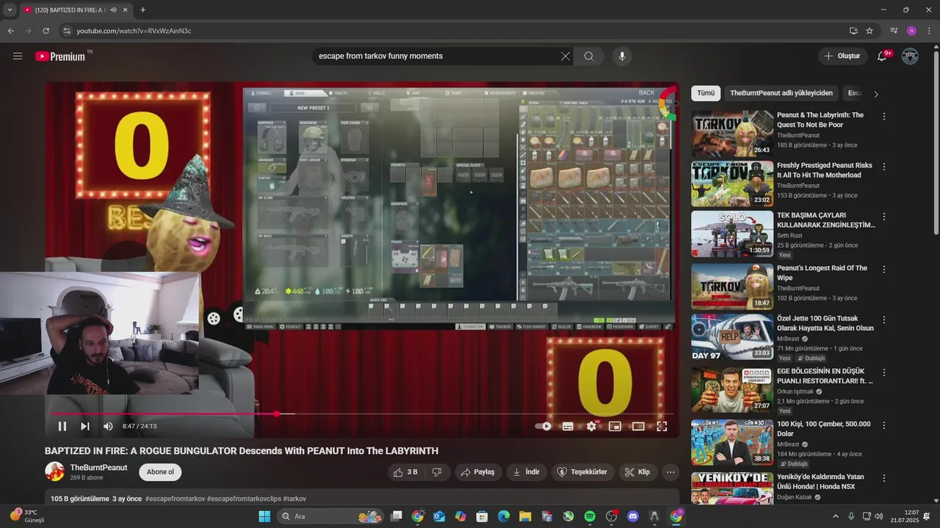Mute the tab via speaker icon
Screen dimensions: 940x528
113,10
